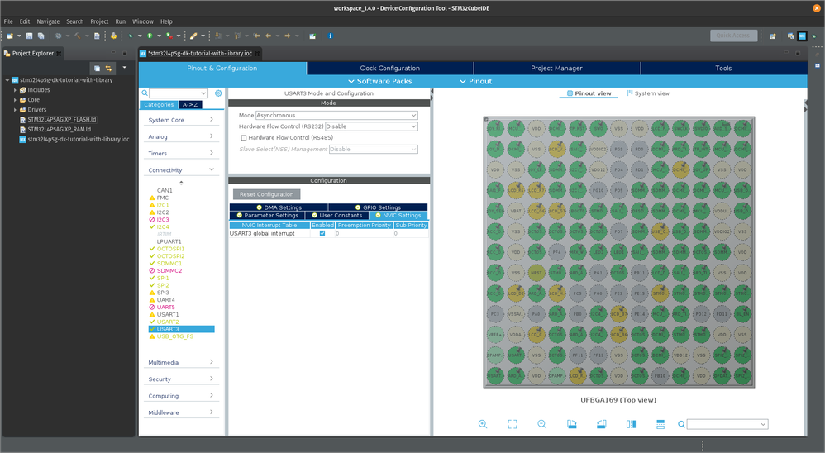Viewport: 825px width, 453px height.
Task: Click the highlighter pen toolbar icon
Action: point(193,36)
